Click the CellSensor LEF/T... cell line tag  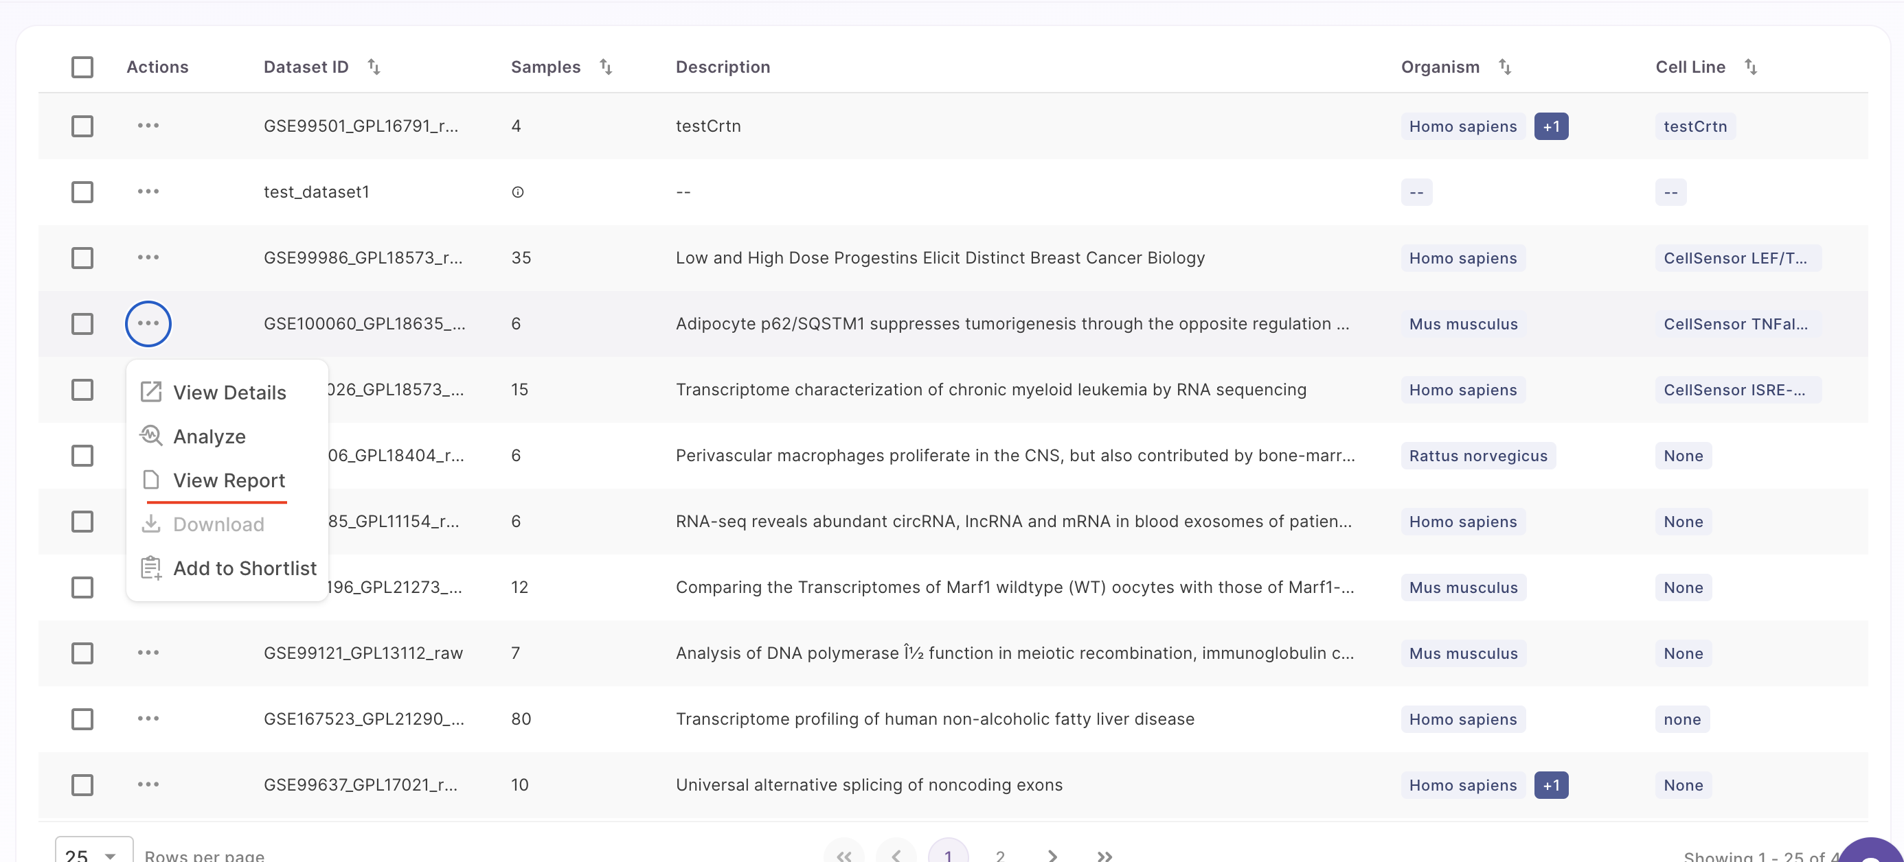(1738, 258)
